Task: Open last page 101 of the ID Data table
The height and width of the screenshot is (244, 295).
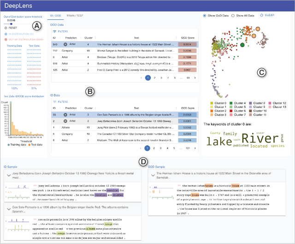Action: [x=188, y=148]
